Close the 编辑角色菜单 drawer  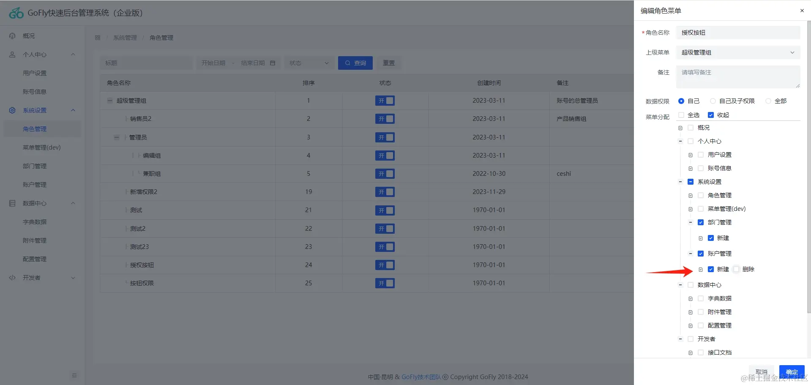click(802, 11)
